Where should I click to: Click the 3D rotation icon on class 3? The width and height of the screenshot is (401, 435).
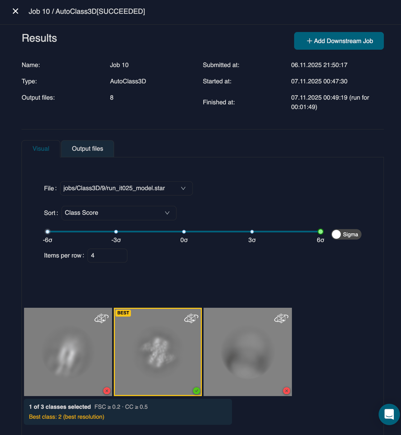tap(281, 318)
